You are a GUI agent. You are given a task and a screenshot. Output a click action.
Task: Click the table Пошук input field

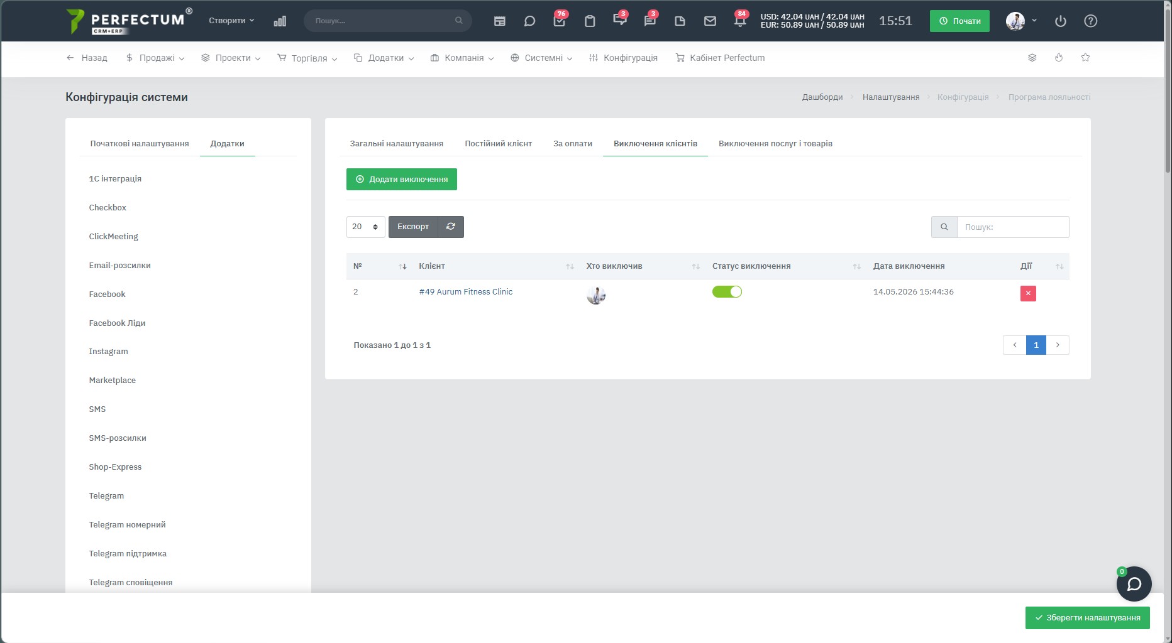[x=1012, y=227]
